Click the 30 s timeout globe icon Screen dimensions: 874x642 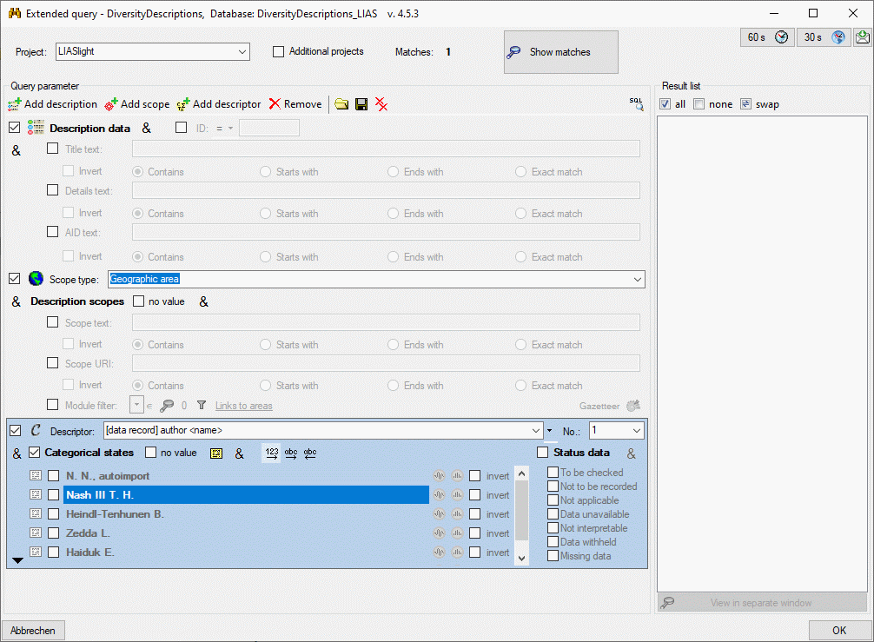click(838, 37)
